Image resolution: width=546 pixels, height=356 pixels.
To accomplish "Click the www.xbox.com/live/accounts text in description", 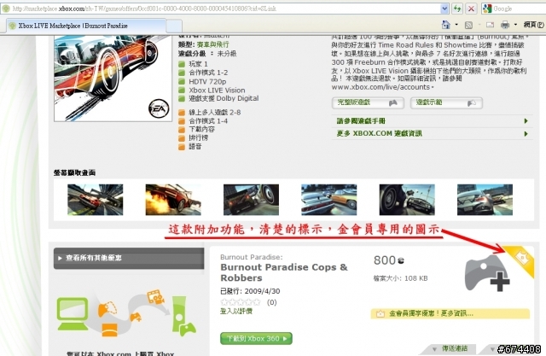I will [381, 87].
